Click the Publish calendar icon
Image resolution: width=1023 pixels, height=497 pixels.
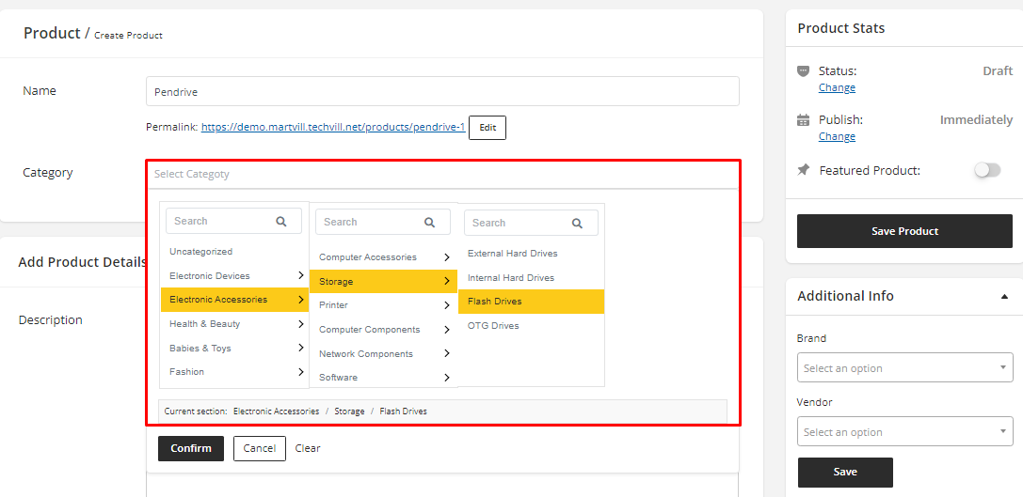pos(803,120)
